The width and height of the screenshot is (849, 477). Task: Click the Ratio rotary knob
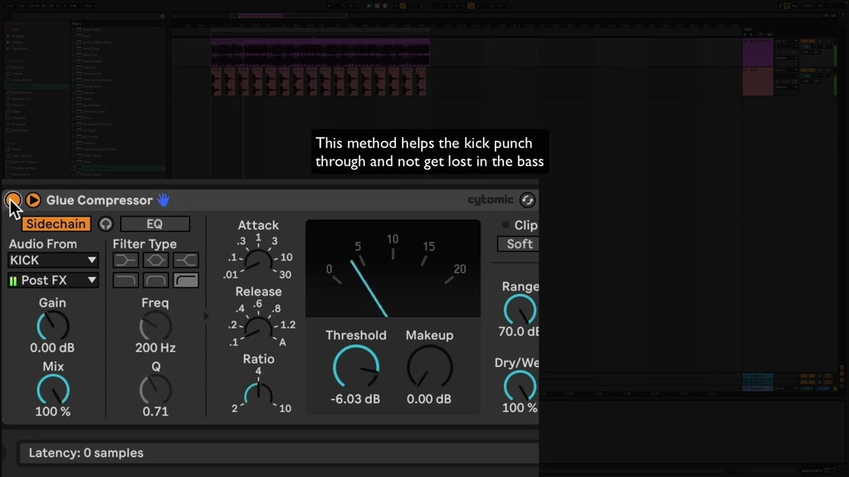tap(258, 394)
